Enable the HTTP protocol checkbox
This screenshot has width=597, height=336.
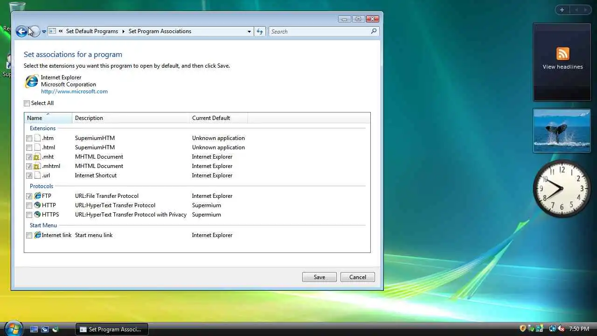[29, 206]
